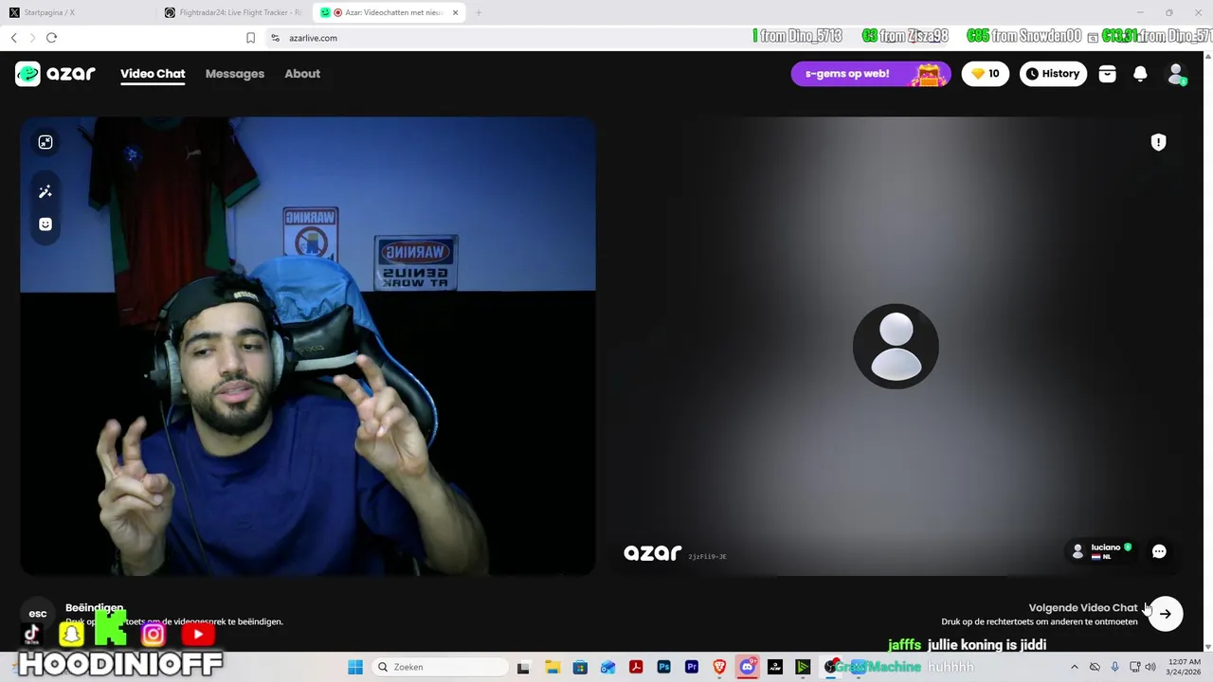Screen dimensions: 1213x682
Task: Reload the current page
Action: [x=51, y=38]
